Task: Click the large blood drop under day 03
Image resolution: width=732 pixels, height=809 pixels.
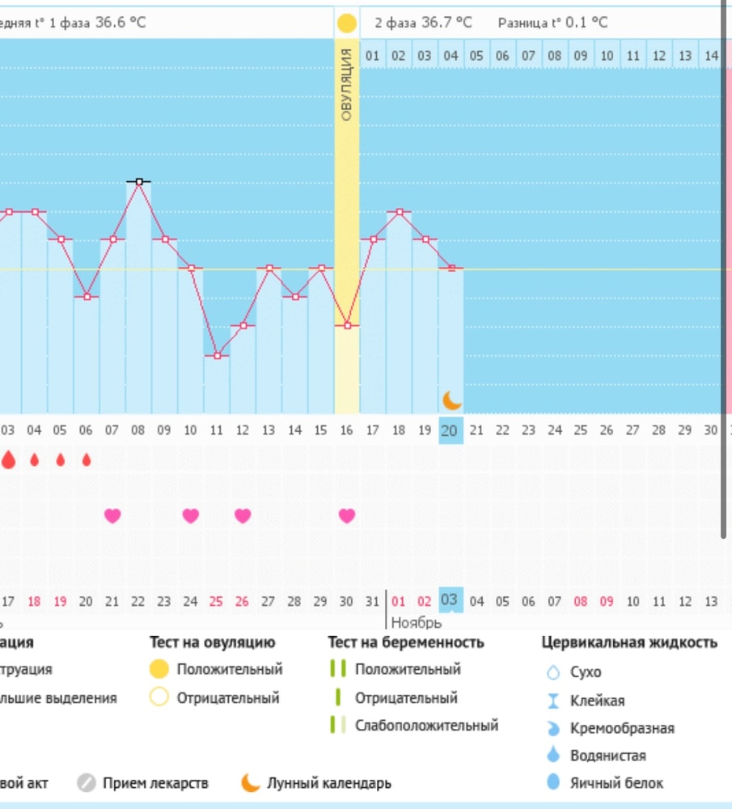Action: [9, 460]
